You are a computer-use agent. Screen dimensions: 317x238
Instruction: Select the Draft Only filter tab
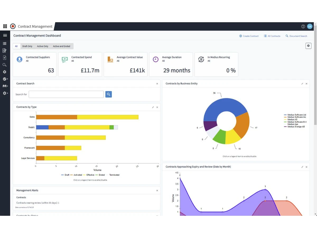27,46
